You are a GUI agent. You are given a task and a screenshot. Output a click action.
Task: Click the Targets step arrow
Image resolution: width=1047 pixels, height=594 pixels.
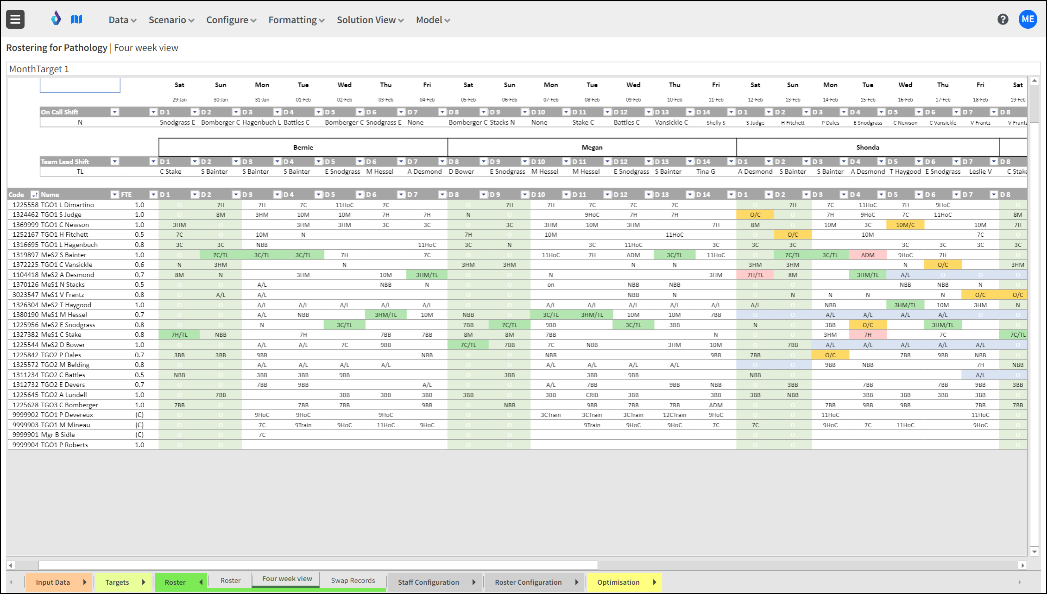pos(144,582)
